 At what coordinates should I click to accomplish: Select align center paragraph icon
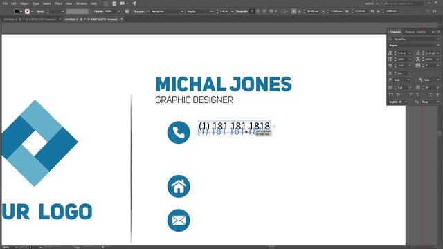[258, 12]
